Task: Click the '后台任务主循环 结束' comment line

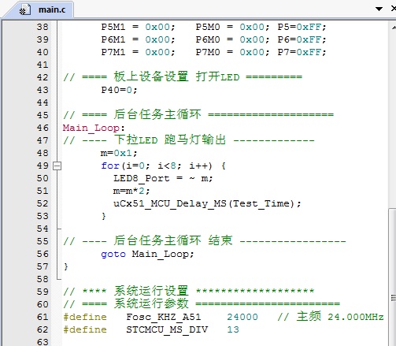Action: point(205,240)
